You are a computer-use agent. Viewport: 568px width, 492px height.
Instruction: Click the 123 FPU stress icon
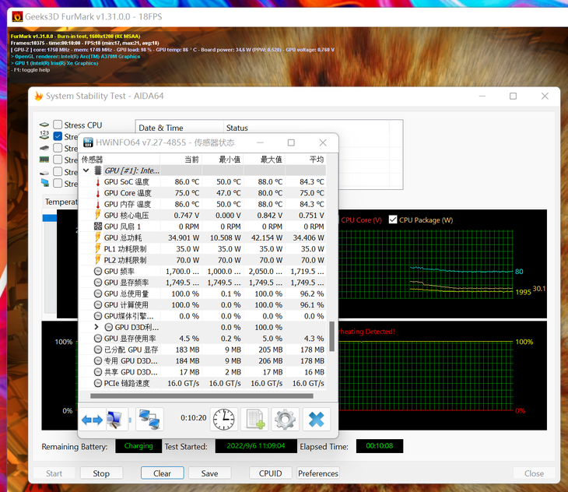(44, 135)
